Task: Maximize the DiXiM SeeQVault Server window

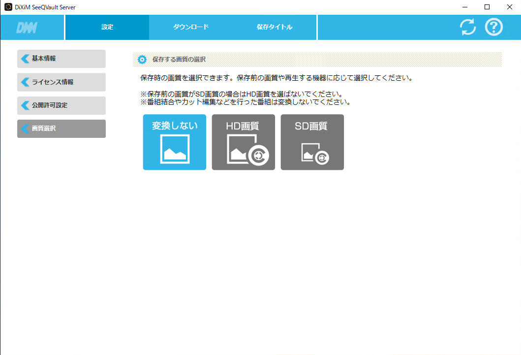Action: click(x=487, y=7)
